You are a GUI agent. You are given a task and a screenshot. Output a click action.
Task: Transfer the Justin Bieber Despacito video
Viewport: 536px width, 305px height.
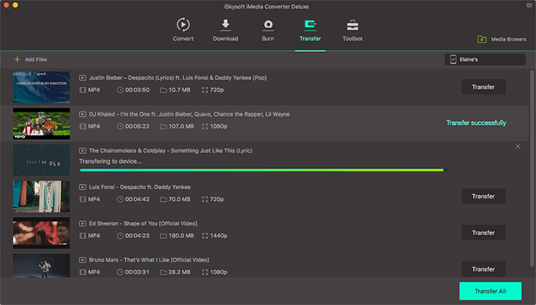483,87
